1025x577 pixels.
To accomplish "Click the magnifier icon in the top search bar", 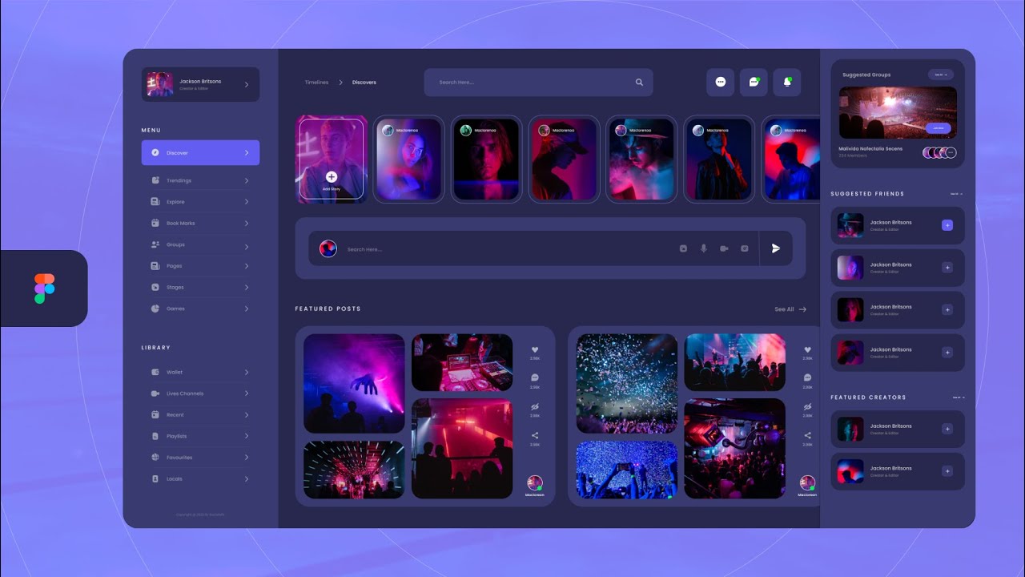I will coord(639,83).
